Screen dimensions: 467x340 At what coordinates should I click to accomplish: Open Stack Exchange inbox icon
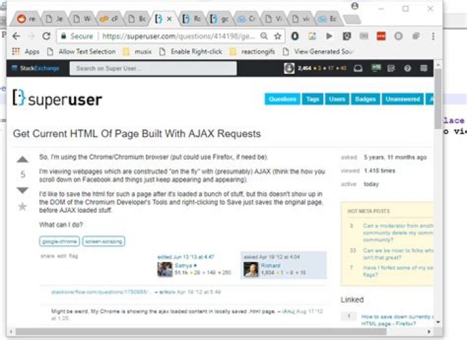[358, 69]
